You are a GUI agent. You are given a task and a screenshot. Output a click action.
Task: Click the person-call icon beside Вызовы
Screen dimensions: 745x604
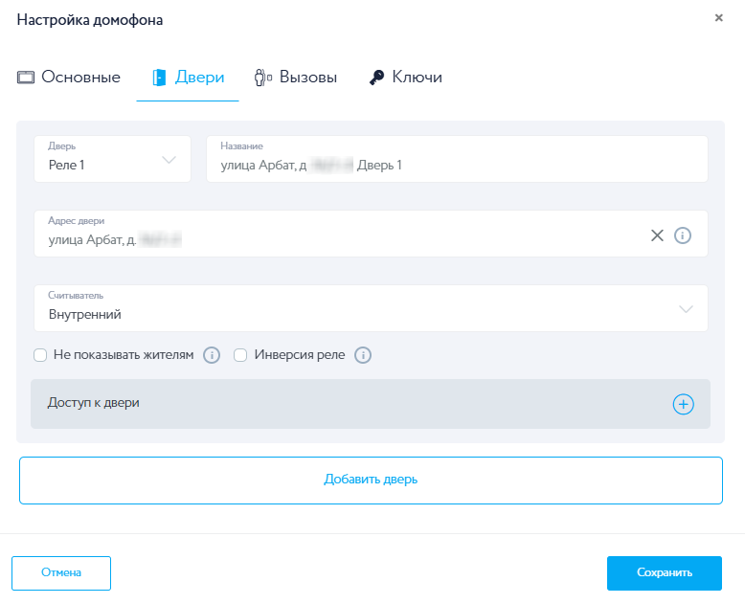263,78
